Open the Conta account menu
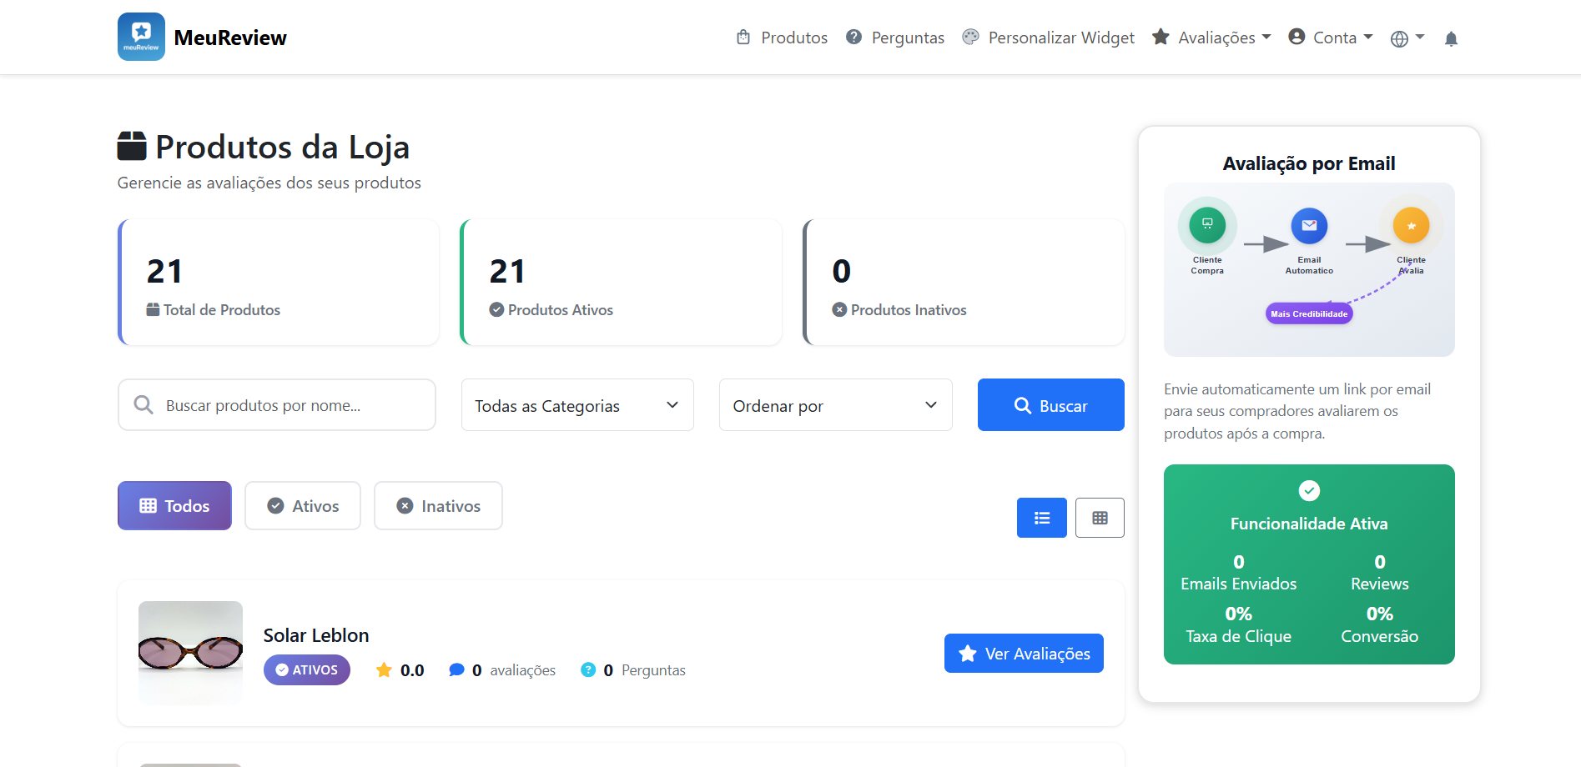This screenshot has width=1581, height=767. coord(1330,37)
